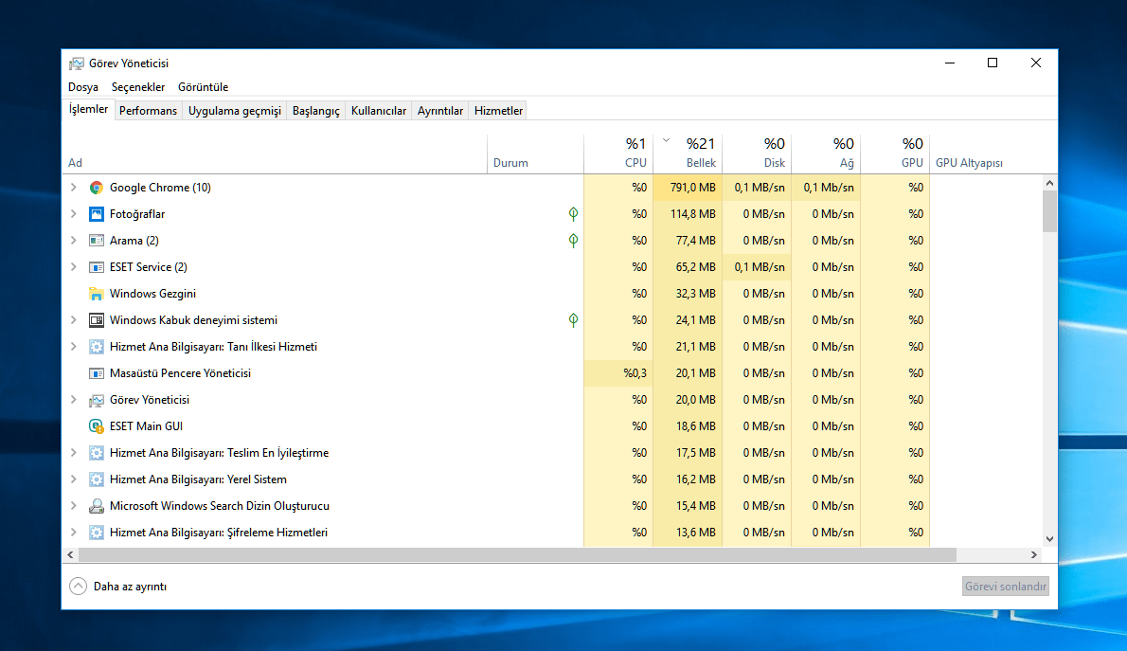
Task: Switch to the Hizmetler tab
Action: pos(498,111)
